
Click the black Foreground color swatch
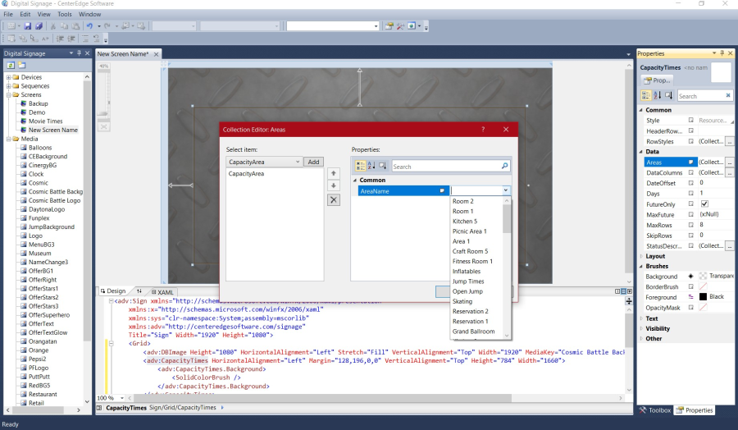tap(703, 296)
